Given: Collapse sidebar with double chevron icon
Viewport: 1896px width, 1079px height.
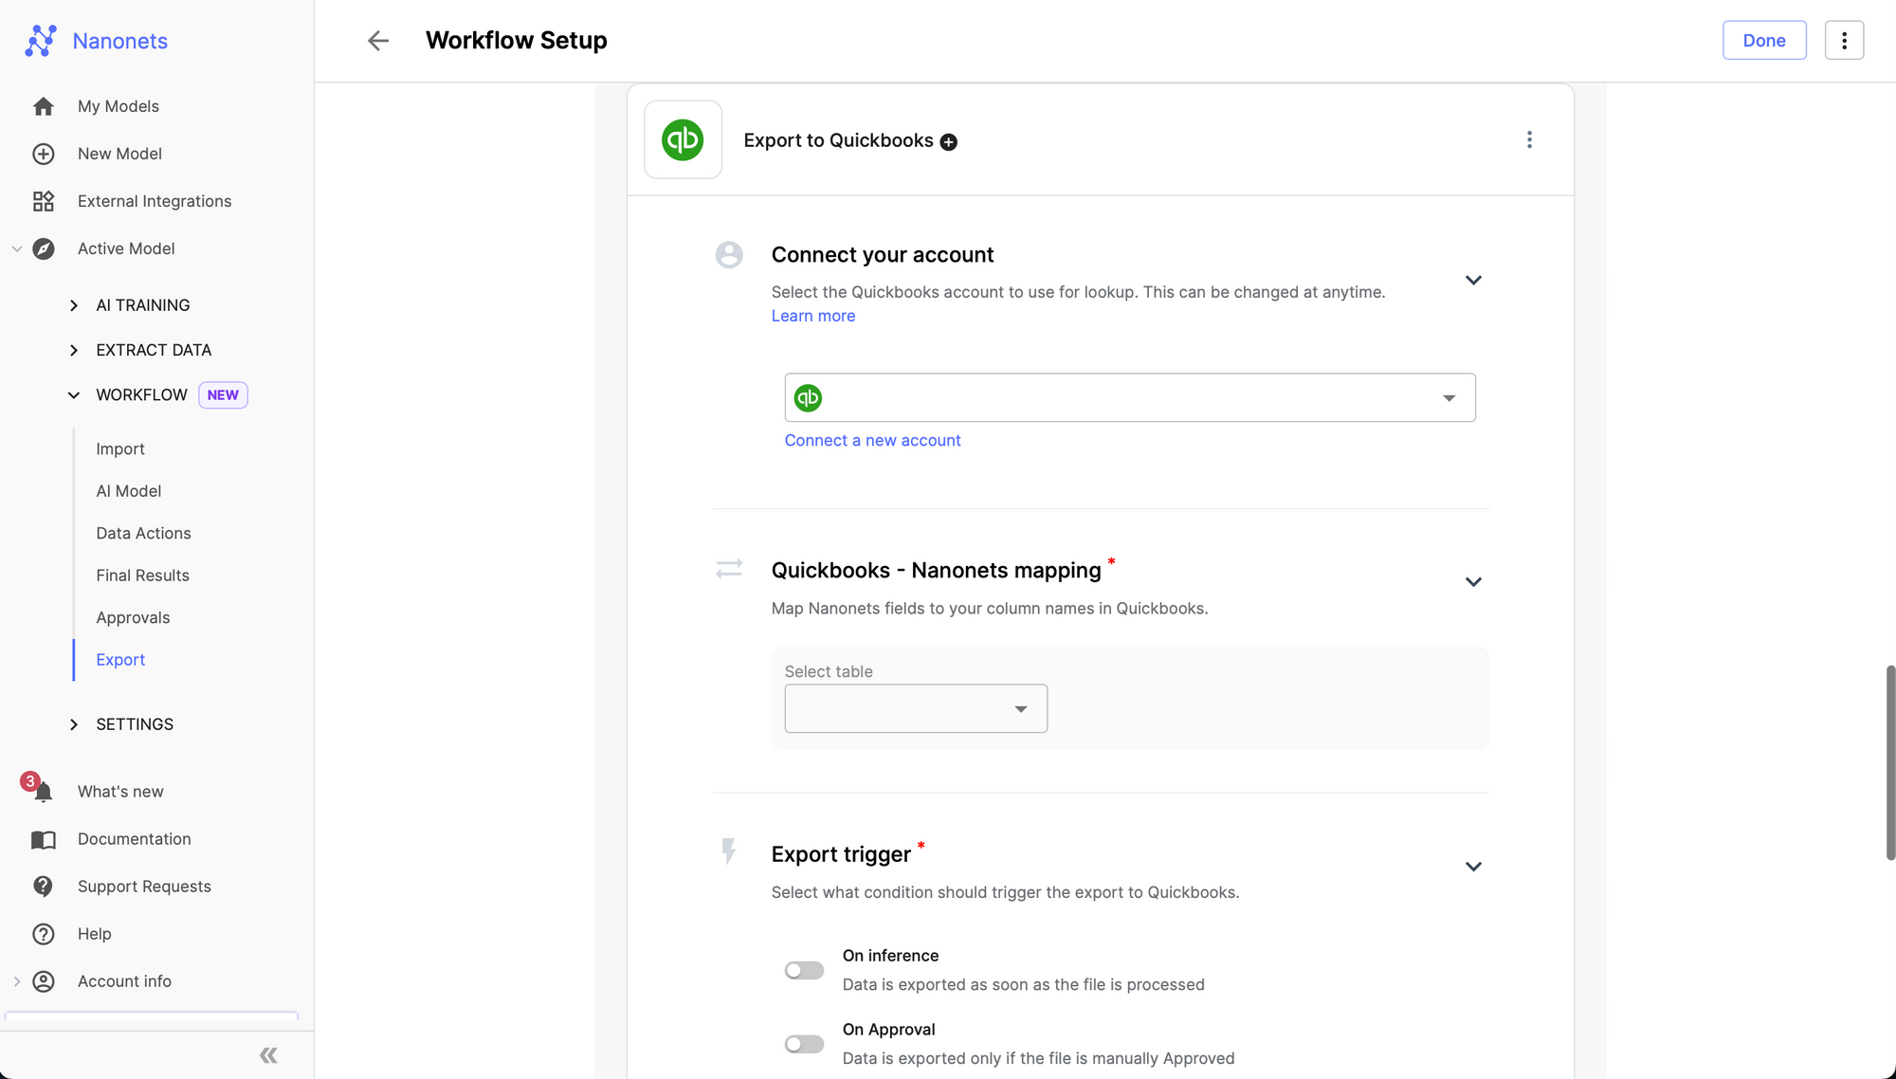Looking at the screenshot, I should click(x=268, y=1055).
